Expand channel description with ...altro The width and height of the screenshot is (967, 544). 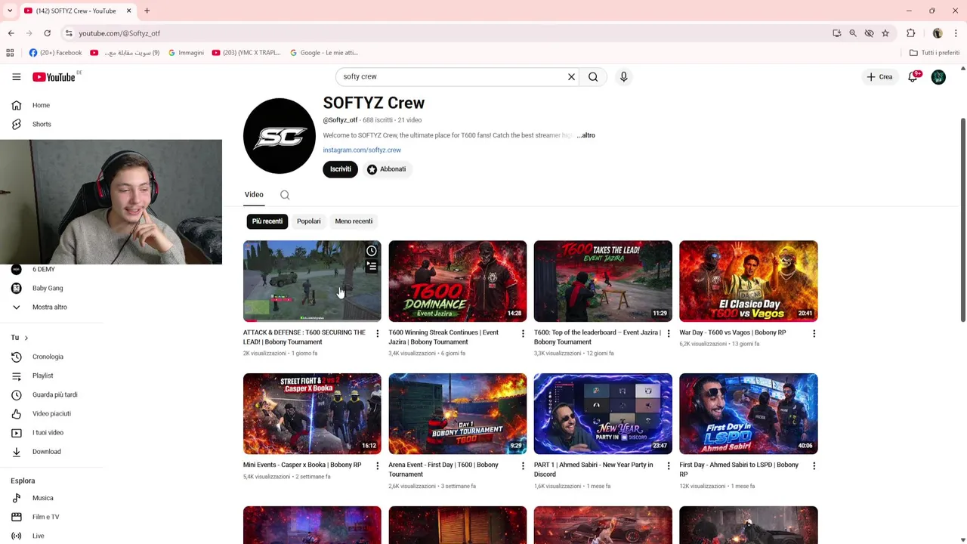tap(586, 135)
